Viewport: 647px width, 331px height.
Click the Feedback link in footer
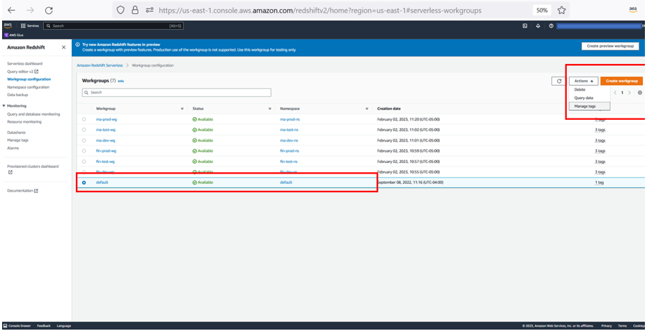tap(43, 325)
